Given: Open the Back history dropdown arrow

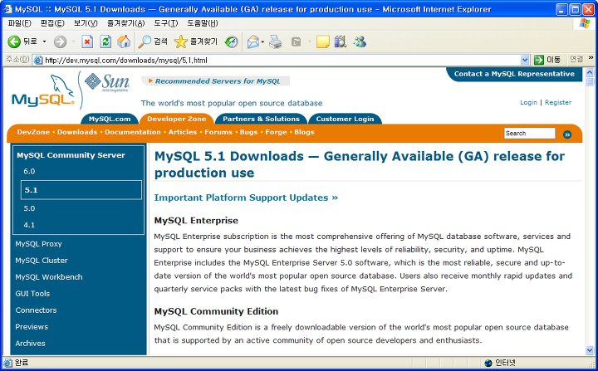Looking at the screenshot, I should 44,41.
